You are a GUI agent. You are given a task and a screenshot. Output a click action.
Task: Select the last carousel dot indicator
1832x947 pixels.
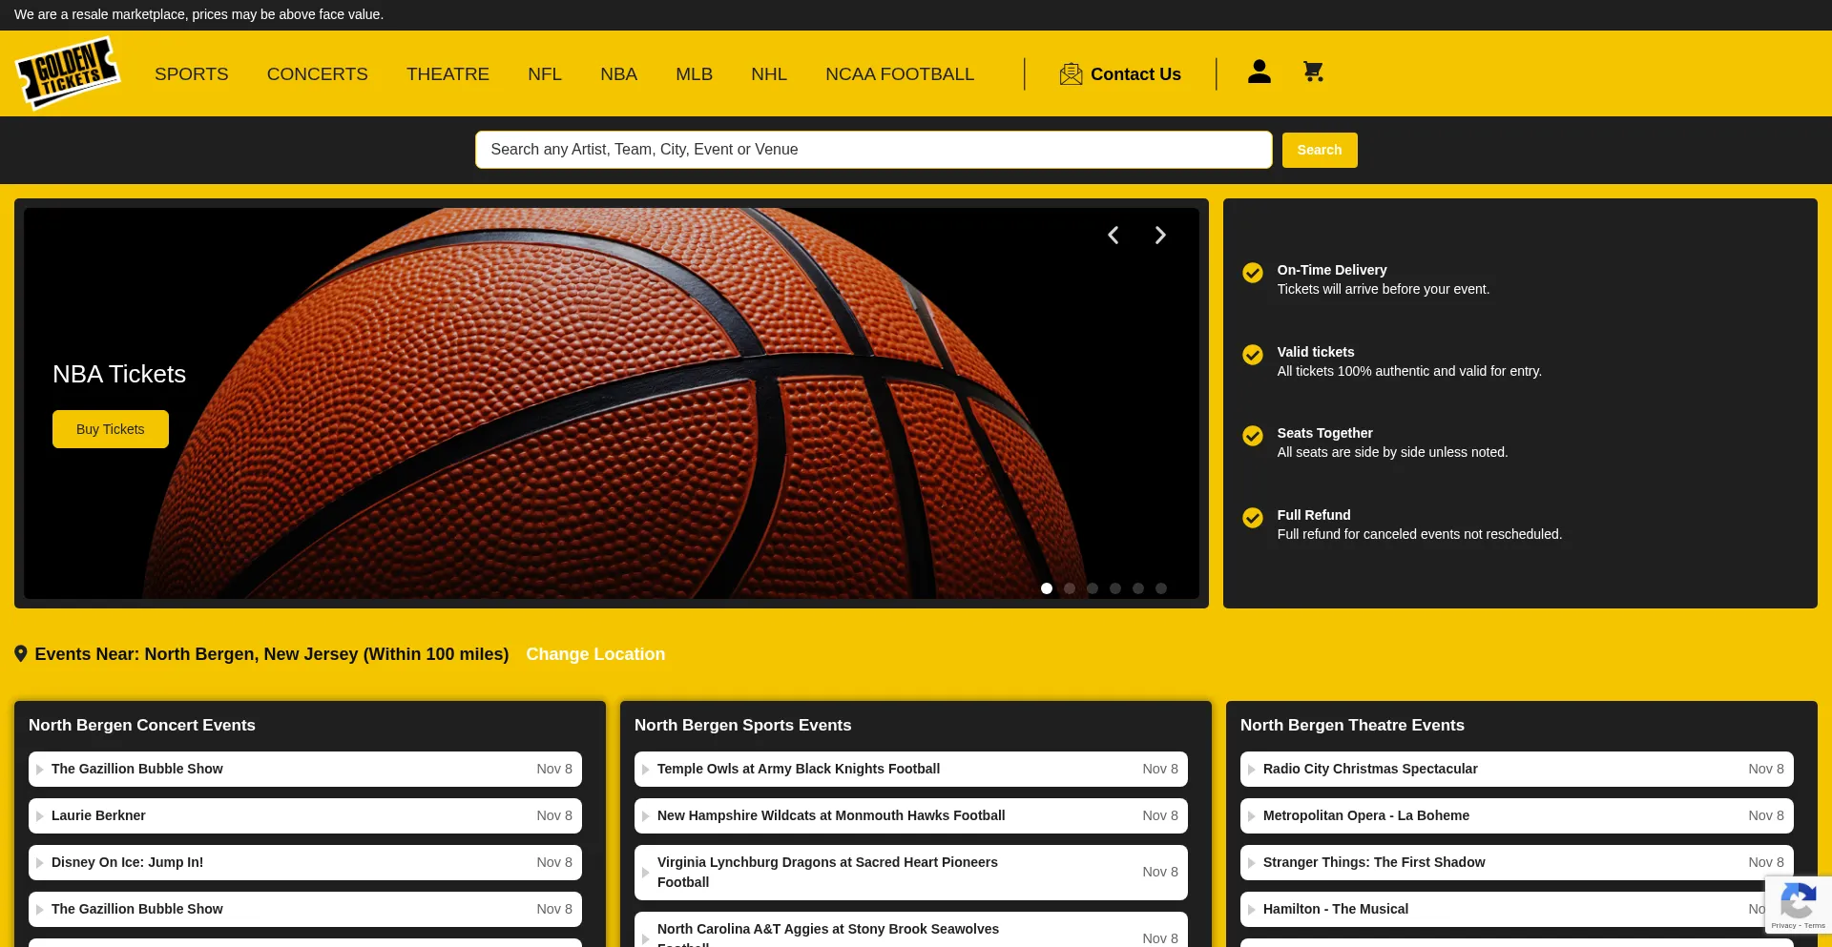[x=1161, y=588]
